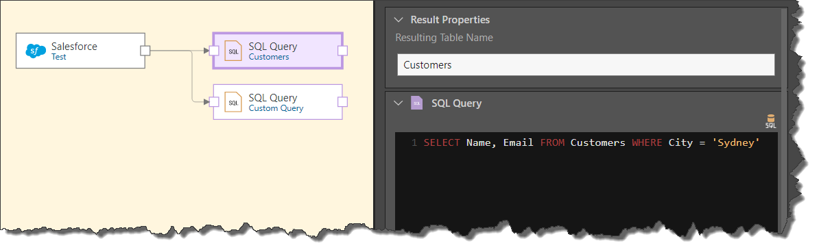
Task: Click the SELECT statement line in SQL editor
Action: click(x=591, y=143)
